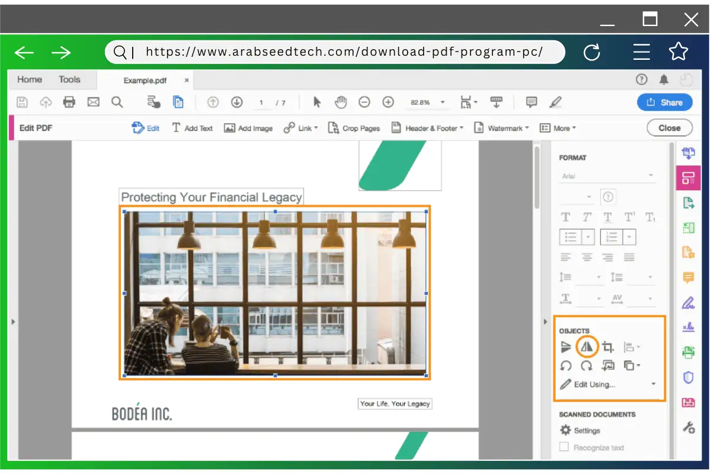The height and width of the screenshot is (474, 711).
Task: Open the comment/sticky note tool
Action: click(531, 102)
